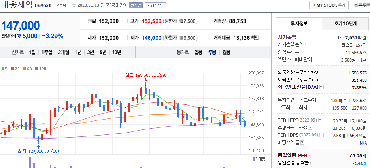Click the 목표주가 value 223,684

tap(359, 100)
